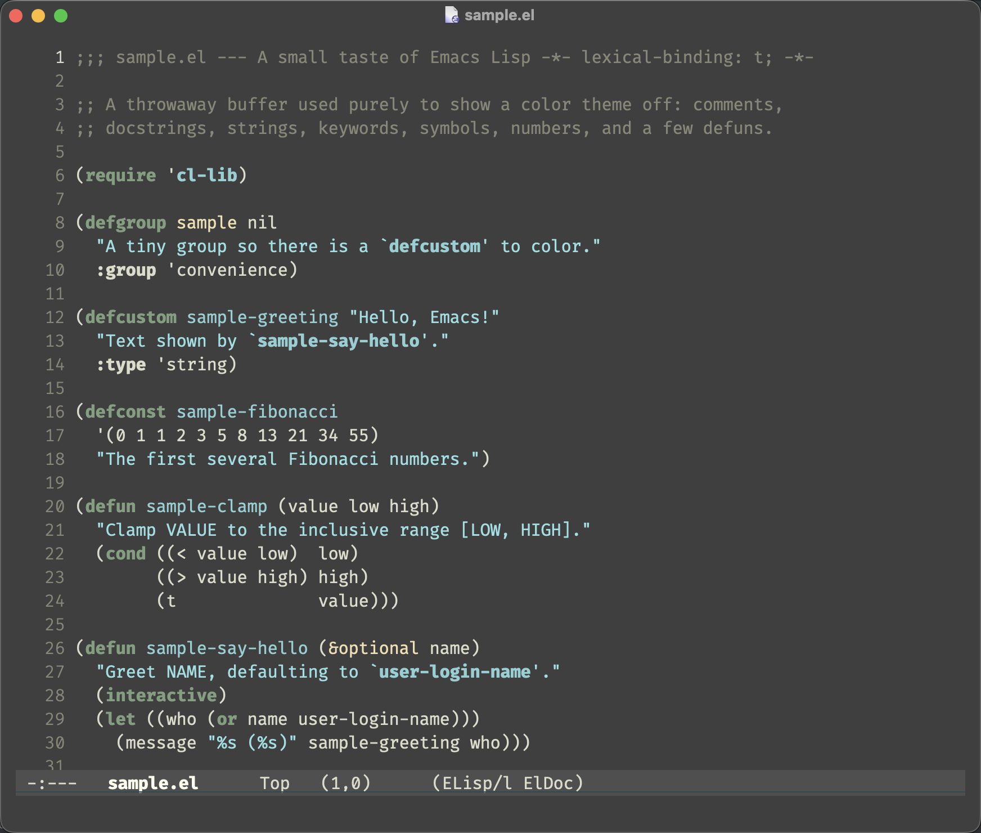Click the 'or' keyword on line 29

pos(227,719)
